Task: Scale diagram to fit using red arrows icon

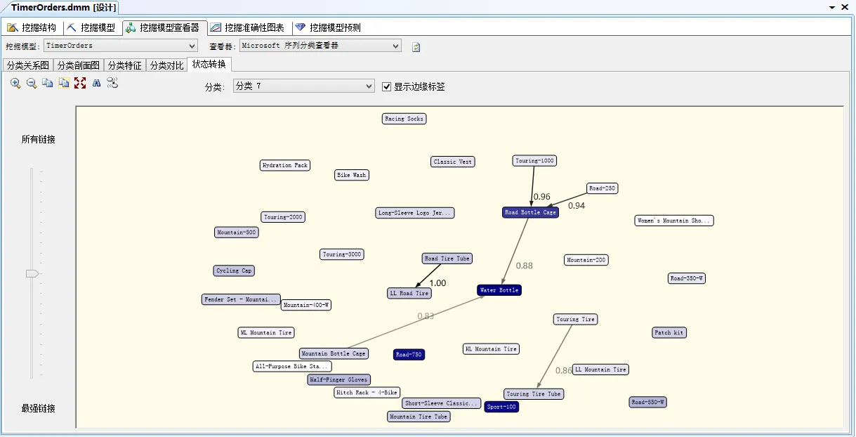Action: point(80,83)
